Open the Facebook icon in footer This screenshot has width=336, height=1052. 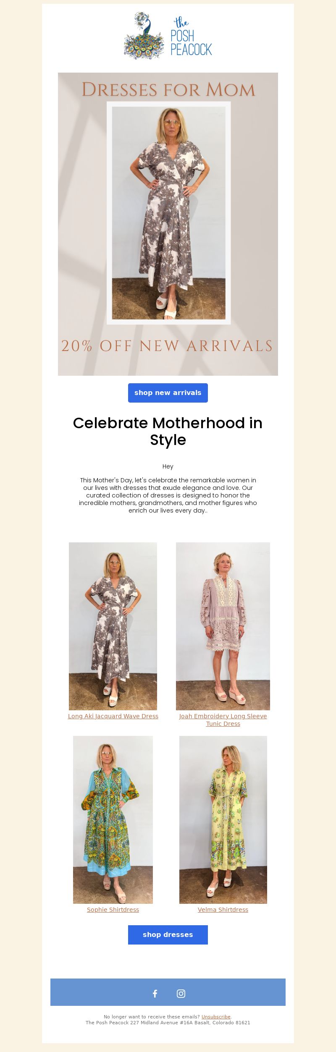pyautogui.click(x=155, y=993)
